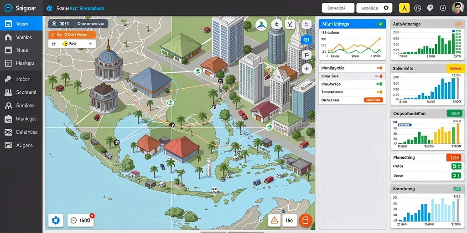Click the 1500 speed counter on map
Image resolution: width=467 pixels, height=233 pixels.
[x=81, y=221]
